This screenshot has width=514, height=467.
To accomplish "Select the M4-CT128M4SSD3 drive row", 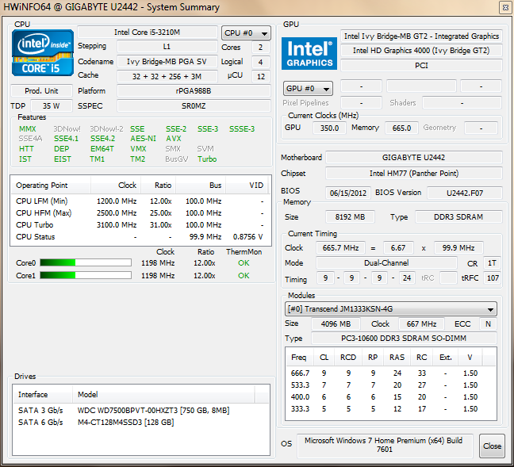I will [141, 422].
